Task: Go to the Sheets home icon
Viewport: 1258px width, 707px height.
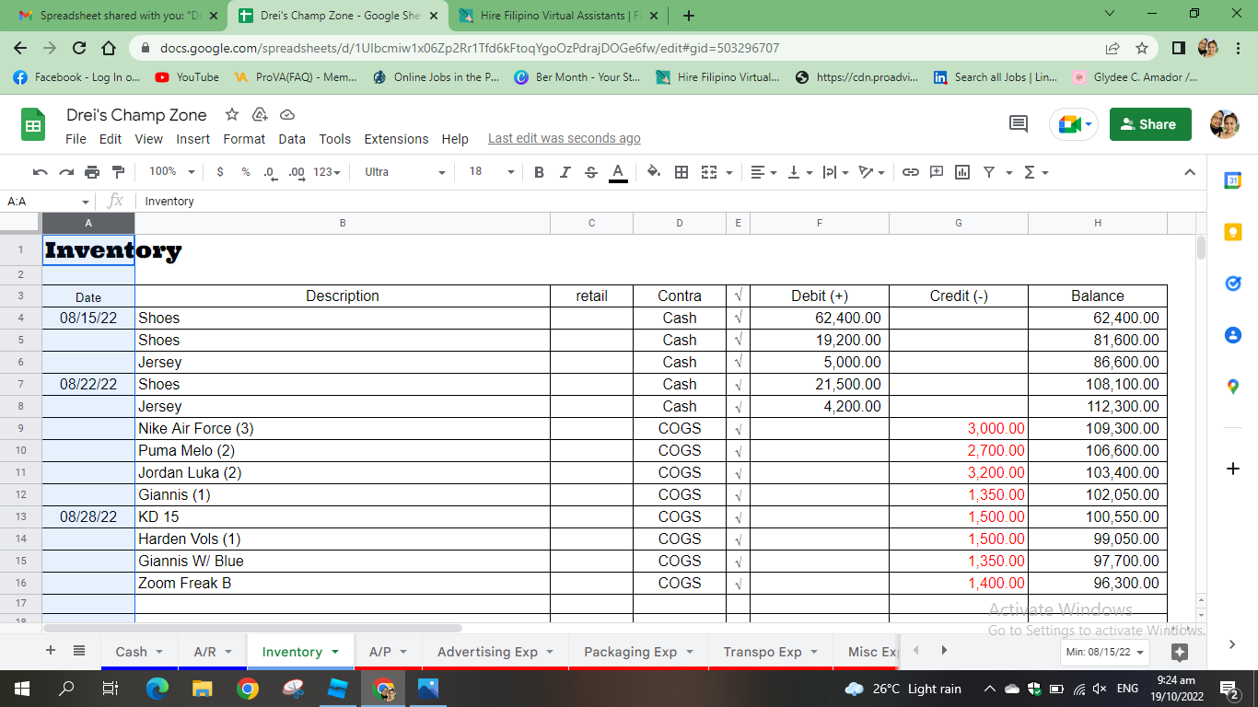Action: 33,124
